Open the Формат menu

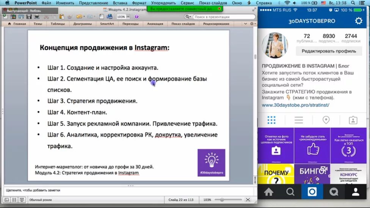[139, 3]
